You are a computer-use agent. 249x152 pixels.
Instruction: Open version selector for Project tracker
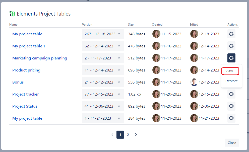point(103,94)
